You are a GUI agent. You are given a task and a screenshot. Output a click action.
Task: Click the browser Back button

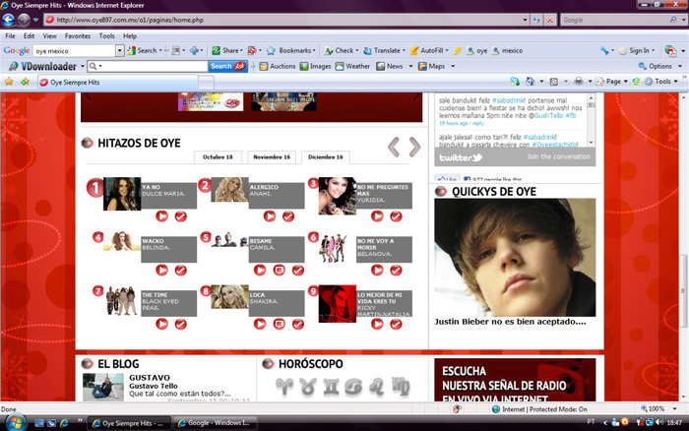(8, 20)
